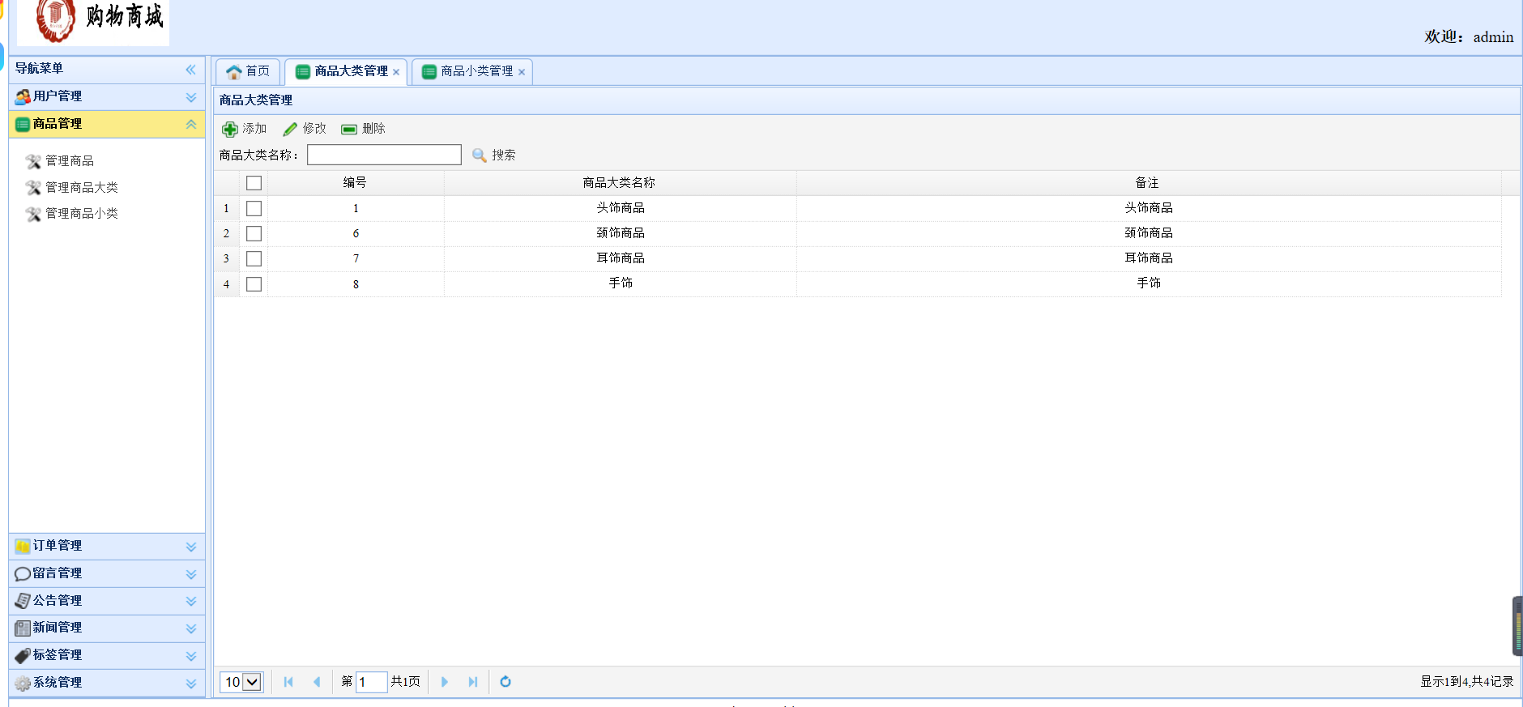Viewport: 1523px width, 707px height.
Task: Go to next page arrow
Action: (445, 682)
